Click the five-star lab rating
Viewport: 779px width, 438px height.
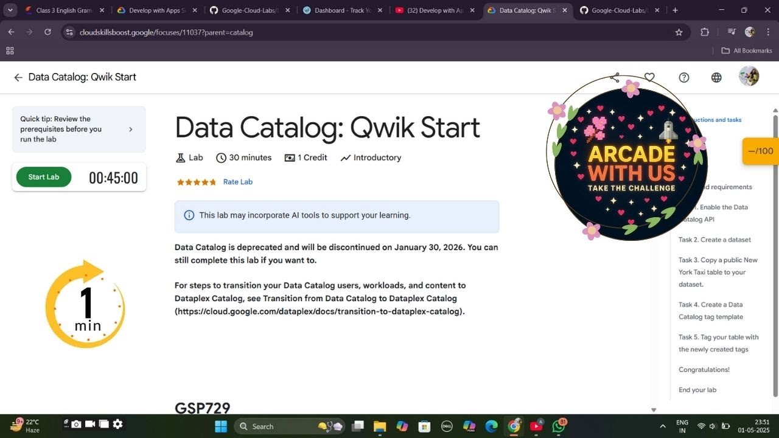click(197, 182)
